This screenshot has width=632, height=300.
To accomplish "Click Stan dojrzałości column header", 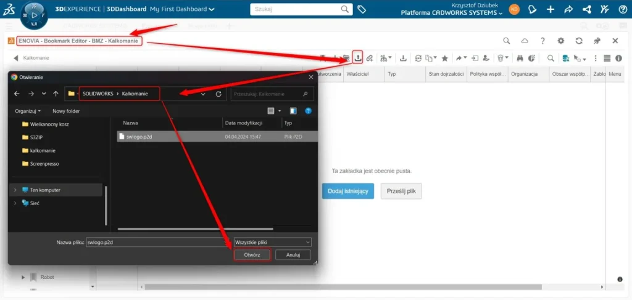I will [446, 74].
